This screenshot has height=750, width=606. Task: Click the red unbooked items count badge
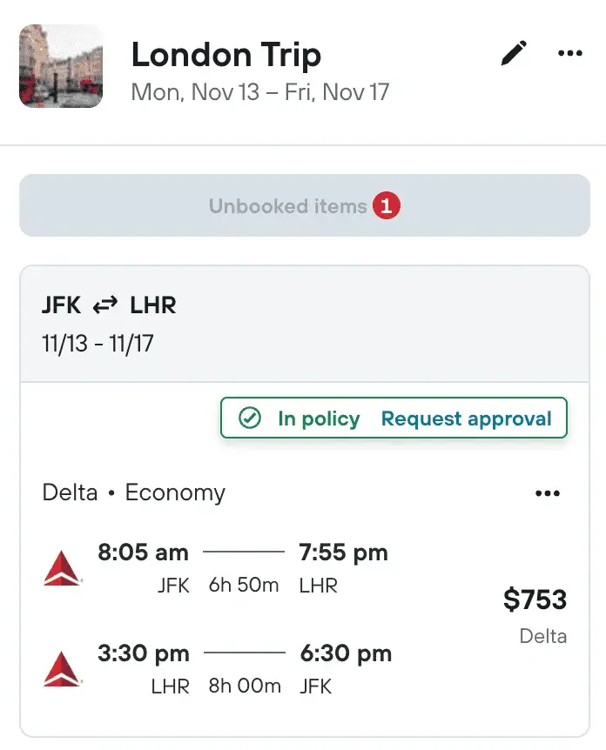[387, 205]
